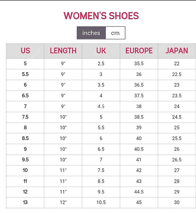The height and width of the screenshot is (213, 196).
Task: Select US size 7.5 cell
Action: coord(25,117)
